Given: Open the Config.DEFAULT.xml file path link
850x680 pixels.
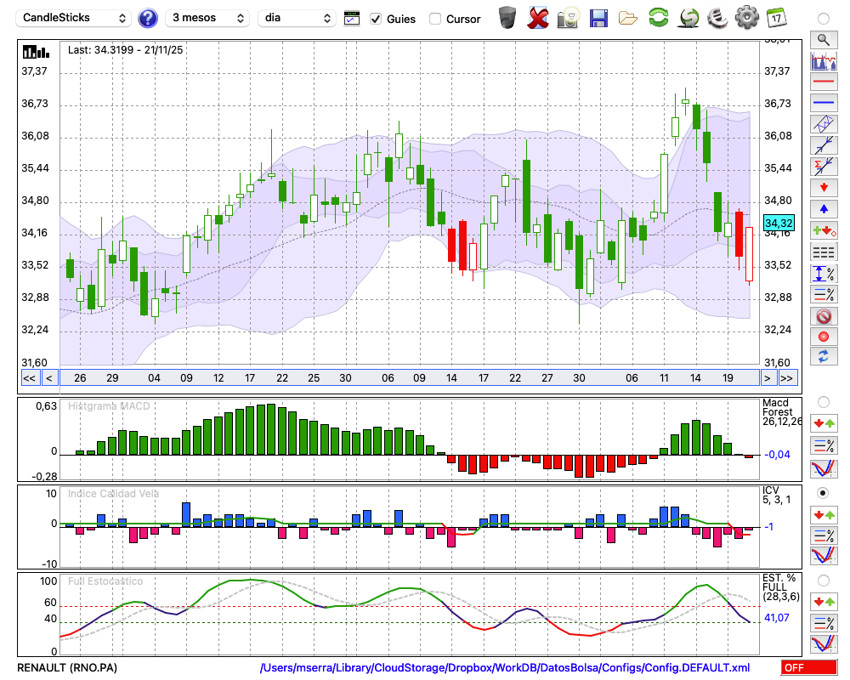Looking at the screenshot, I should [x=505, y=668].
